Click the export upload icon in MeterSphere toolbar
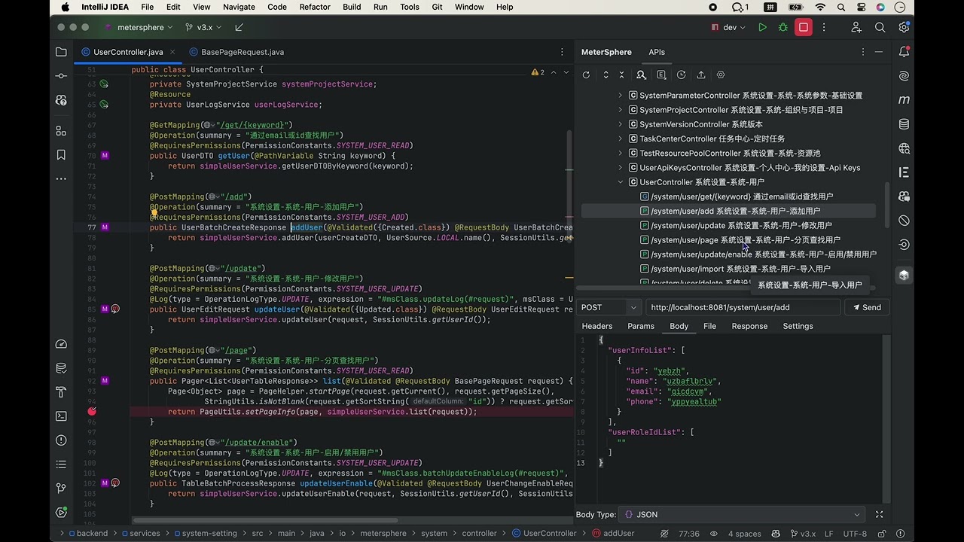This screenshot has height=542, width=964. click(701, 75)
